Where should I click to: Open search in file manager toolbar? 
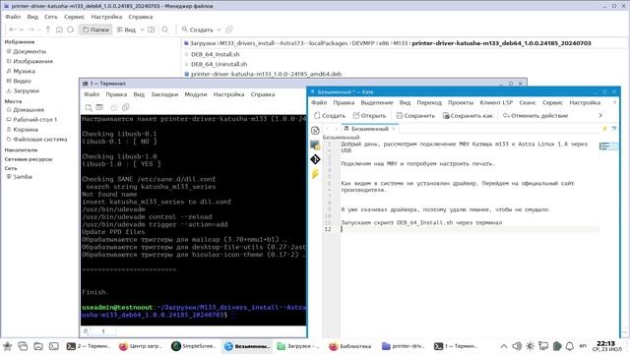164,29
